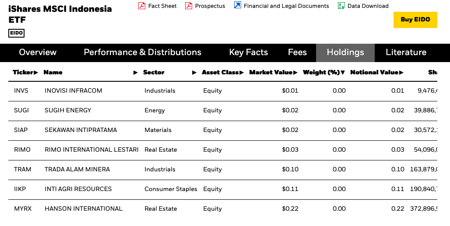This screenshot has width=450, height=226.
Task: Sort by Market Value column arrow
Action: click(x=295, y=73)
